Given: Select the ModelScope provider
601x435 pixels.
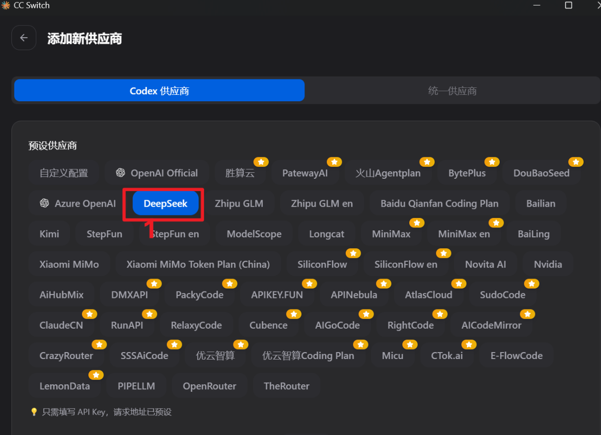Looking at the screenshot, I should [x=254, y=234].
